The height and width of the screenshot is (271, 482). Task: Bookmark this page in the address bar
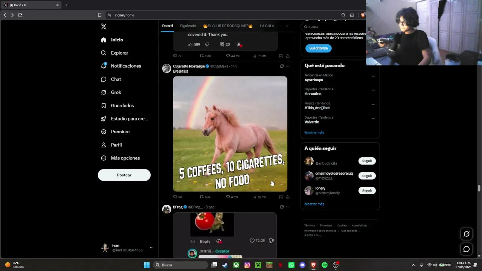click(x=99, y=15)
